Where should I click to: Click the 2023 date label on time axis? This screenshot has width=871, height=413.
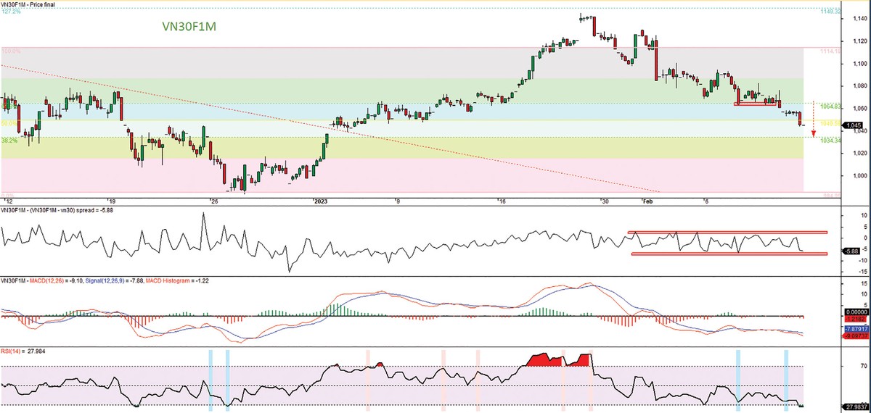(319, 200)
